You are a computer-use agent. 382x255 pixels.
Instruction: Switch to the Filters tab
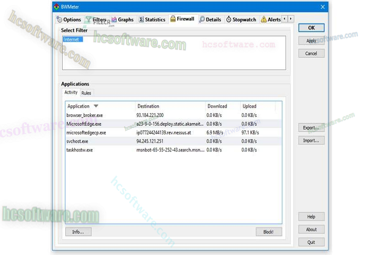coord(96,20)
